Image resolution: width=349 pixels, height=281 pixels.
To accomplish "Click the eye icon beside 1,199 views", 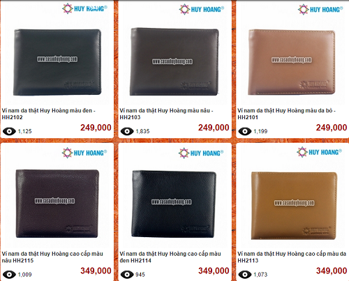I will 245,132.
